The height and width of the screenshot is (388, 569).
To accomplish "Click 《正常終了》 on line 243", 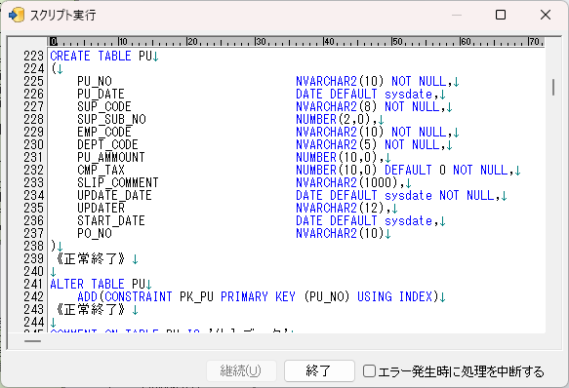I will pos(91,310).
